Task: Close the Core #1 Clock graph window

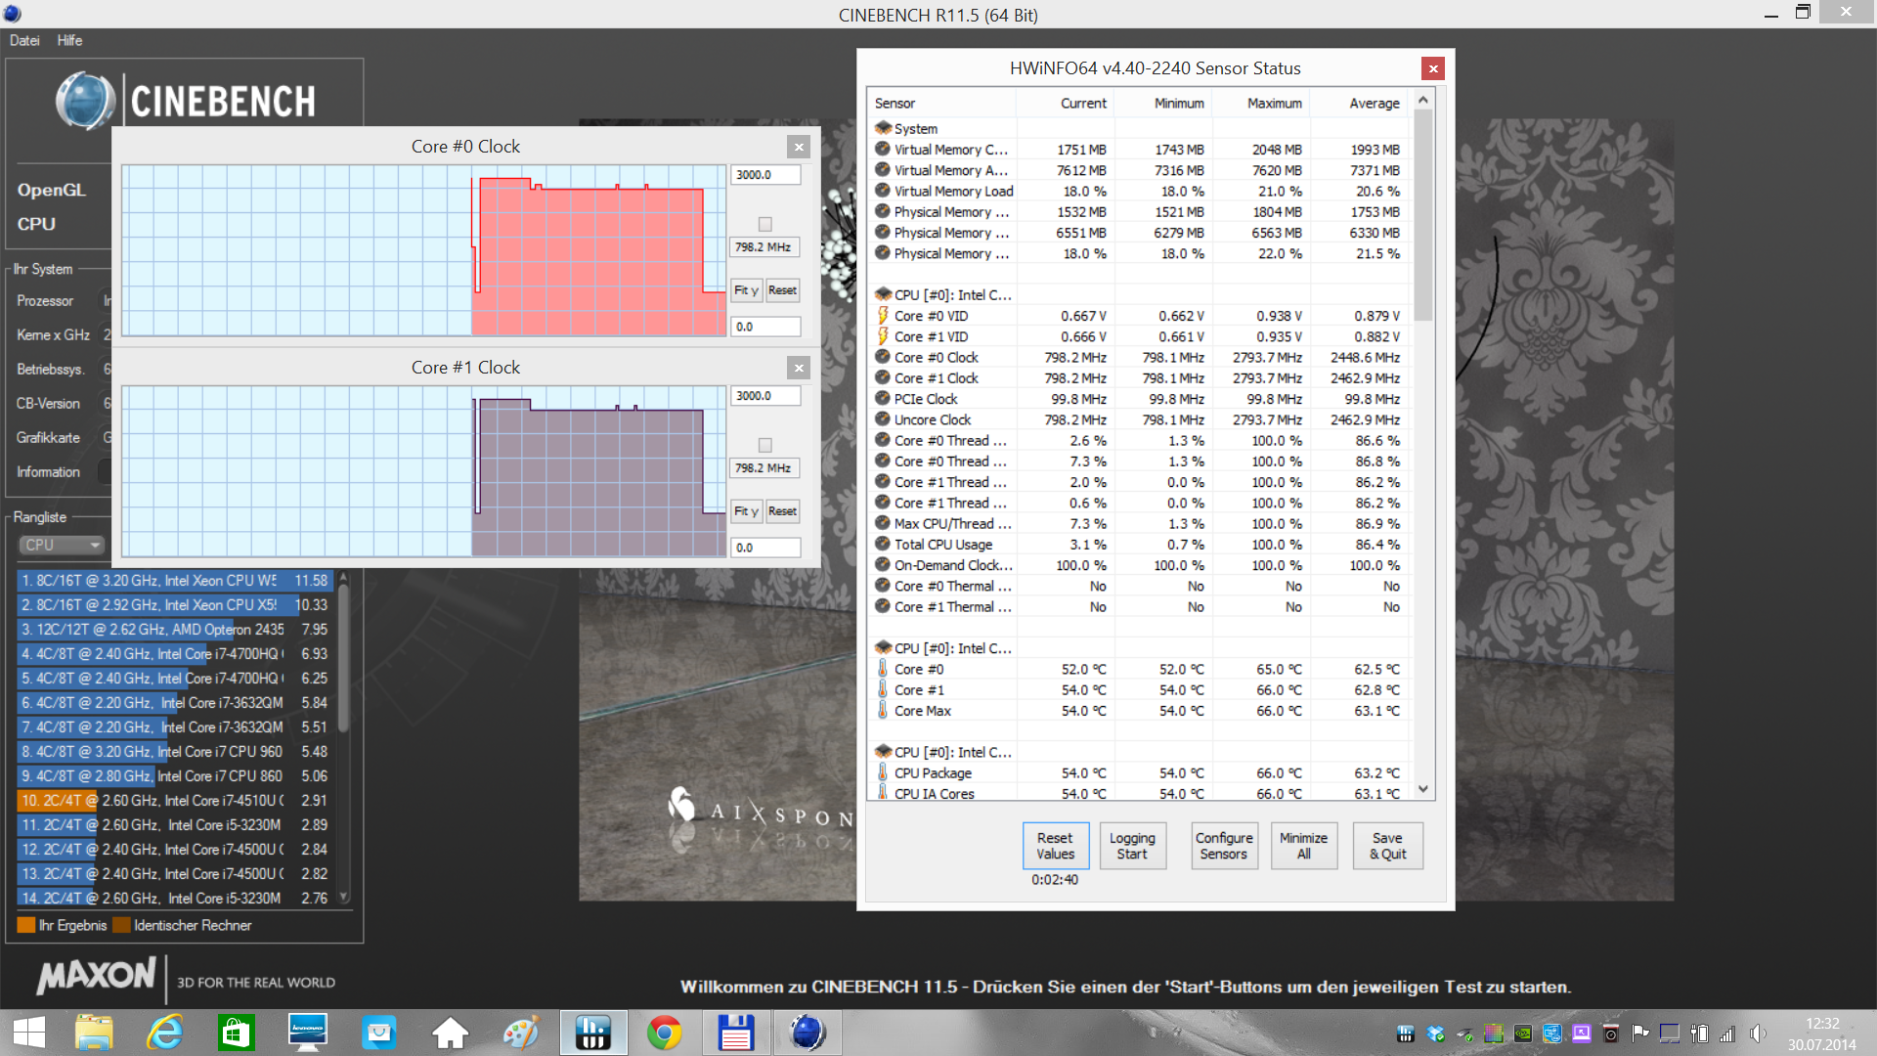Action: coord(799,368)
